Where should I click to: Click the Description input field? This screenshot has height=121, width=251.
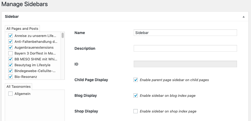185,48
